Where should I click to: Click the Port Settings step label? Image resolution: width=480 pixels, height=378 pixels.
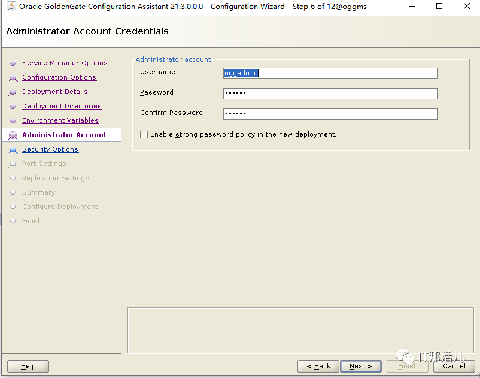[44, 164]
